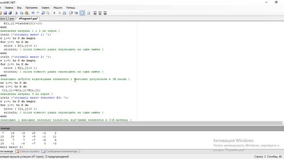Switch to the Урок 3_1.pas tab
The height and width of the screenshot is (159, 284).
[7, 19]
